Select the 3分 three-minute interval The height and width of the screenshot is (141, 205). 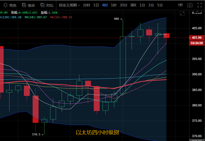(x=151, y=5)
